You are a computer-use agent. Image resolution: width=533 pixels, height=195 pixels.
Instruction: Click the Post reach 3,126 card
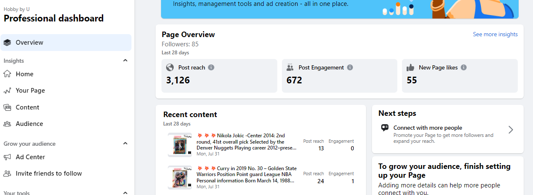[x=219, y=76]
